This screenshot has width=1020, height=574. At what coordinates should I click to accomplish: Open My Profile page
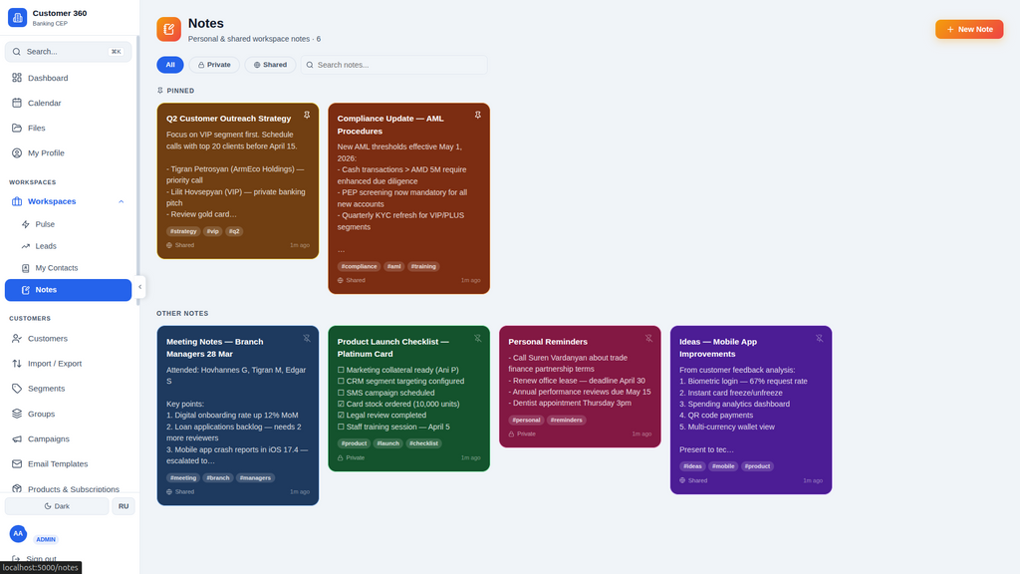(x=69, y=152)
